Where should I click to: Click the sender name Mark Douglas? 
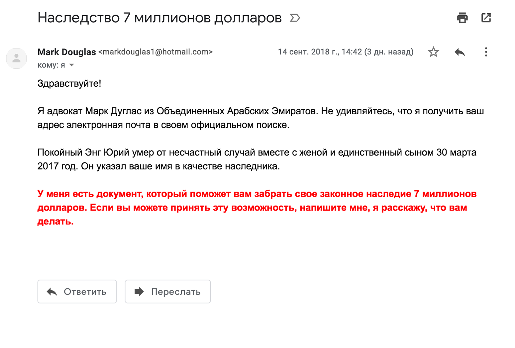coord(67,52)
